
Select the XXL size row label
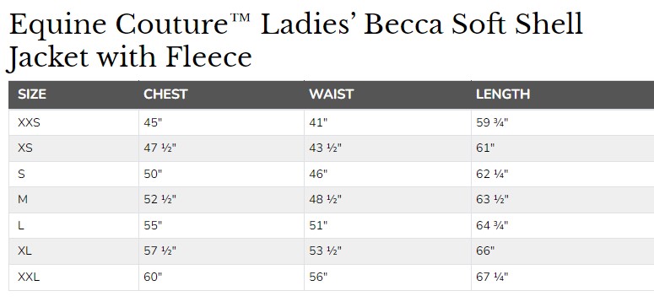pyautogui.click(x=29, y=277)
